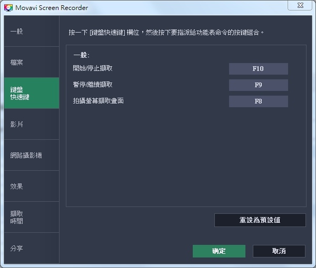Select the 鍵盤快速鍵 tab
This screenshot has height=268, width=316.
pos(32,93)
